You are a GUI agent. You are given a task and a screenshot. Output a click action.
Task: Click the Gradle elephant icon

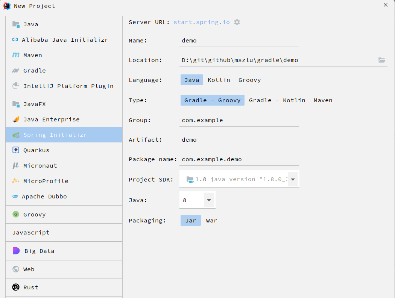coord(16,71)
